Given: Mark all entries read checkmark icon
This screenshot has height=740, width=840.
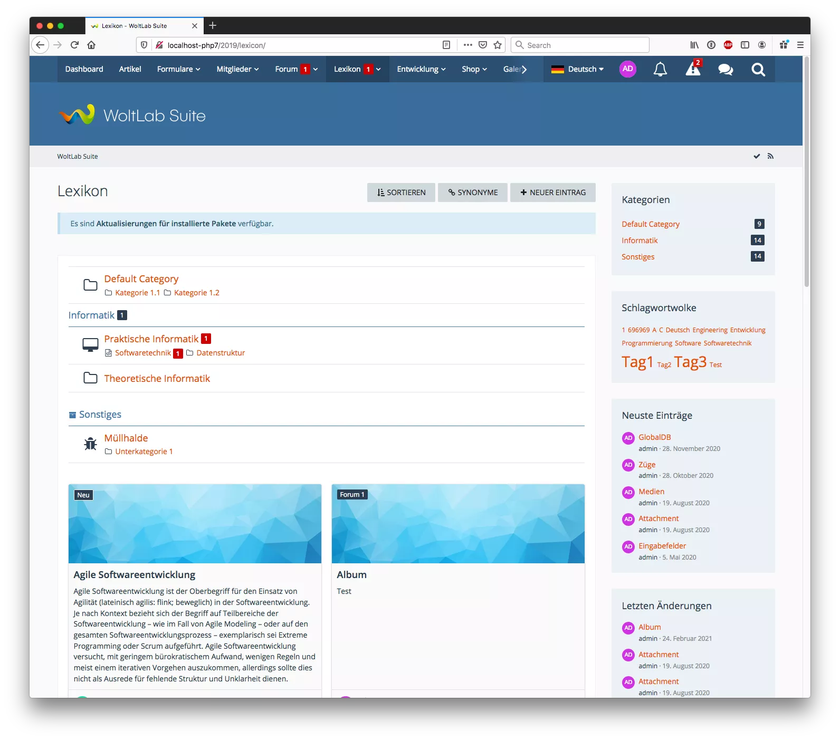Looking at the screenshot, I should point(757,156).
